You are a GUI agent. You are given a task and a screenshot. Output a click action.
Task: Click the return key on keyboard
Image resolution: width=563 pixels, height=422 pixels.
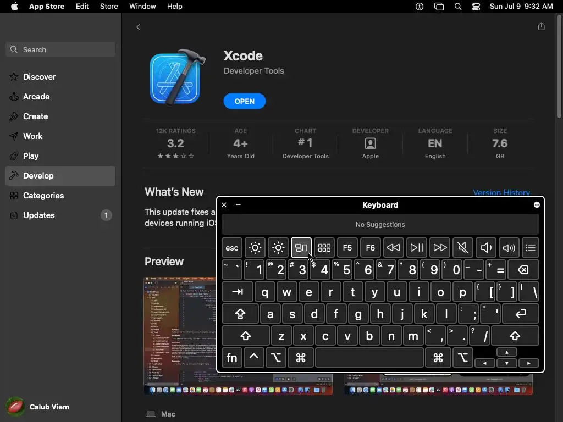[521, 314]
